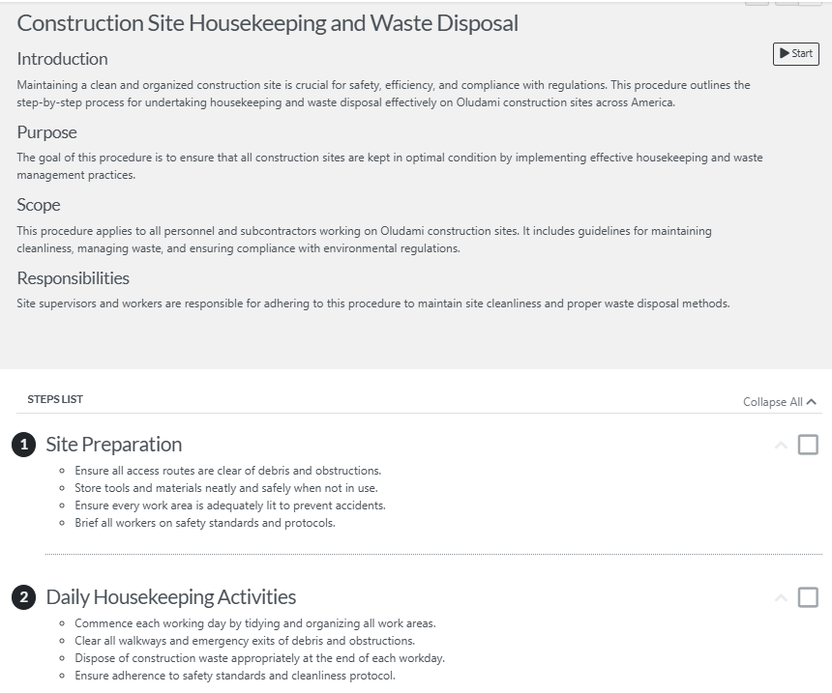Click the chevron icon beside Collapse All

pos(811,401)
